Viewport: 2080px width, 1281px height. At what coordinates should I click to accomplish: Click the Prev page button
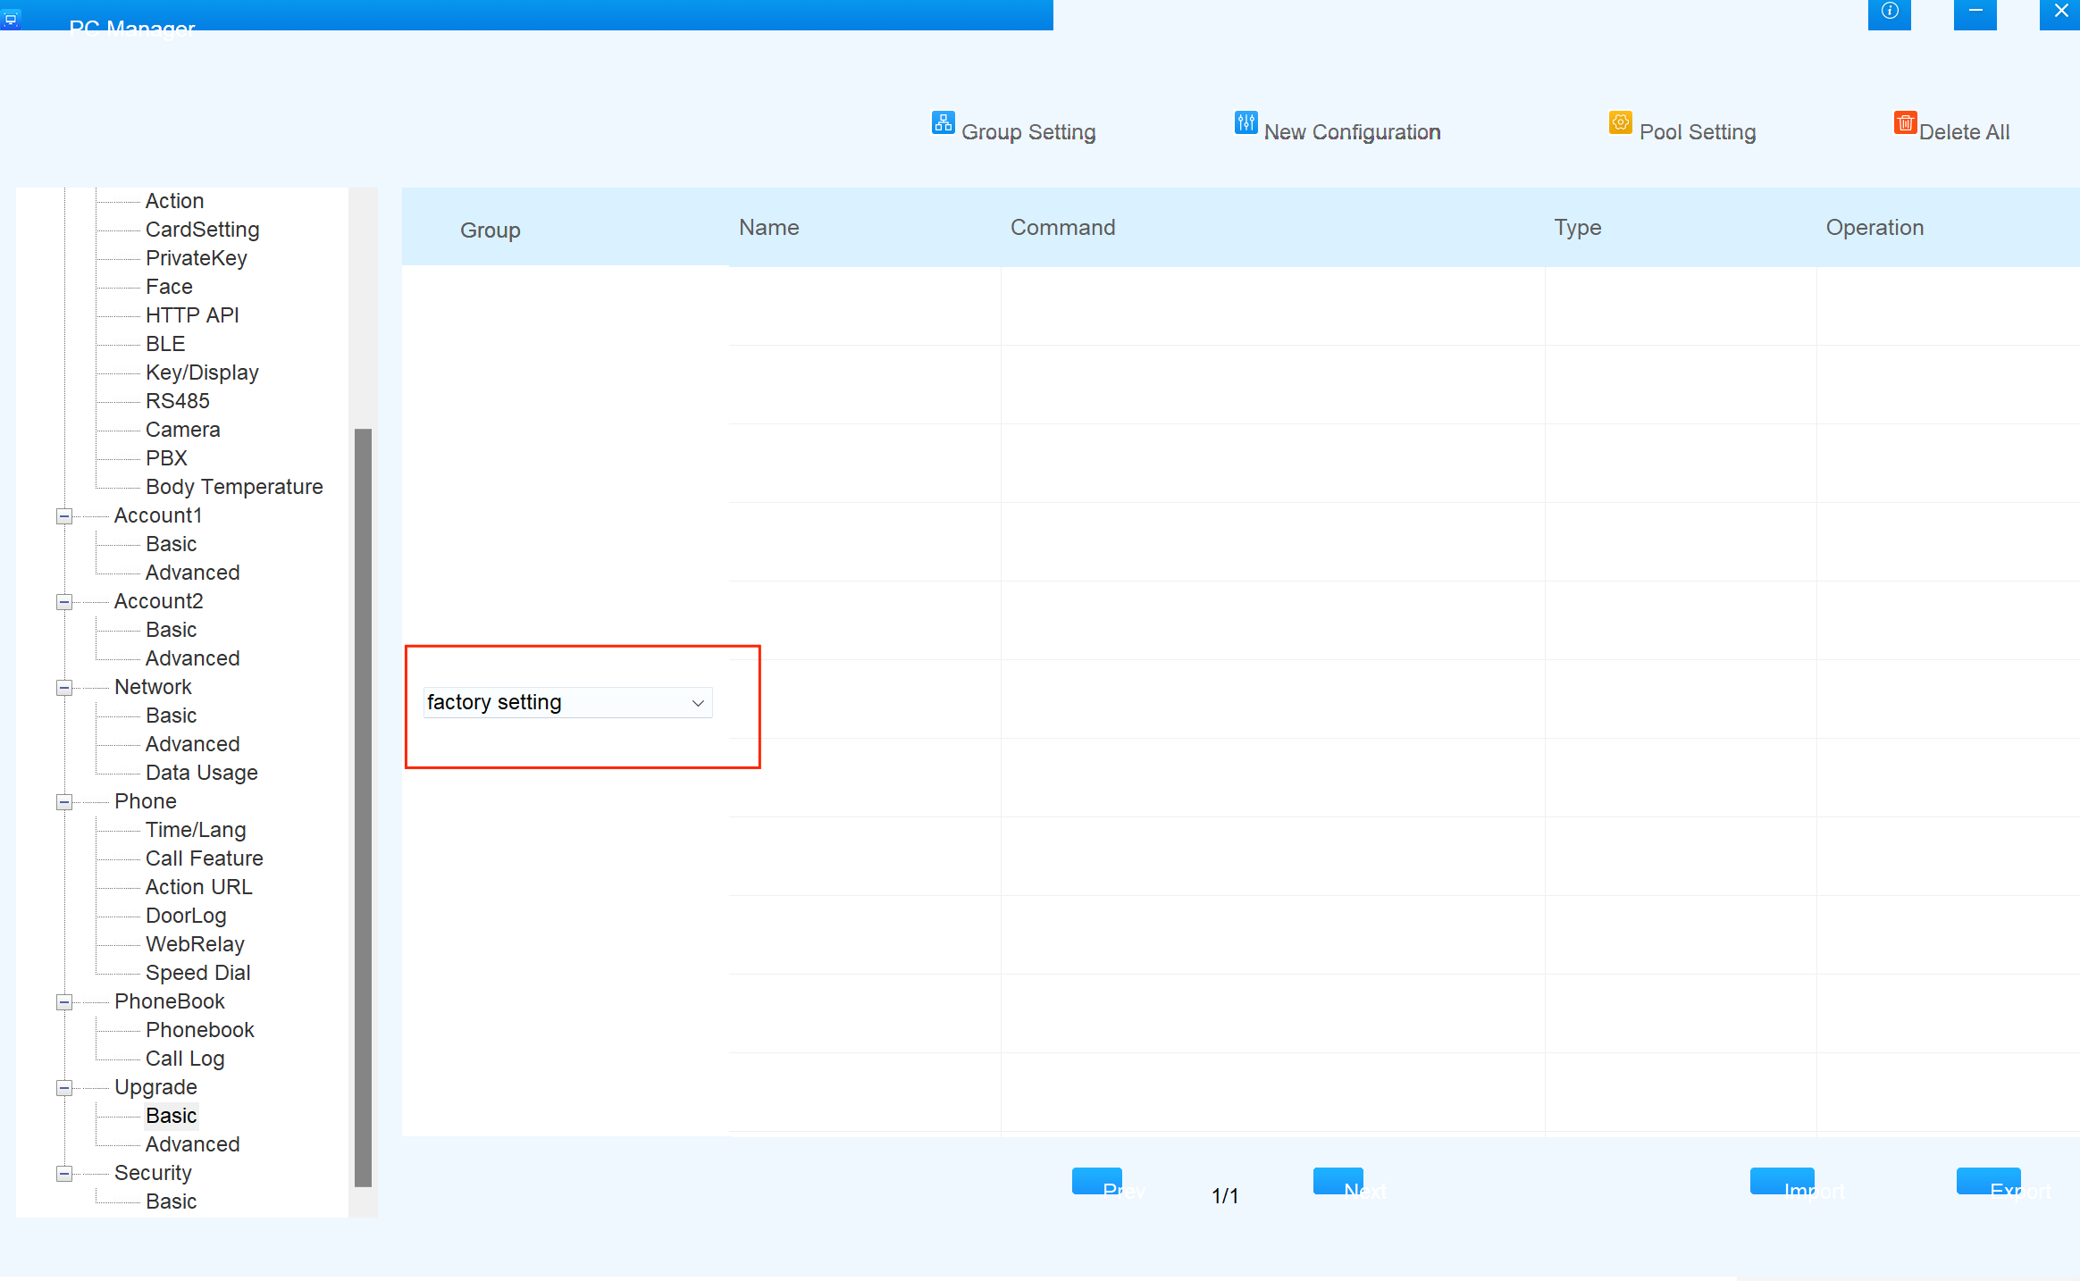[x=1097, y=1181]
